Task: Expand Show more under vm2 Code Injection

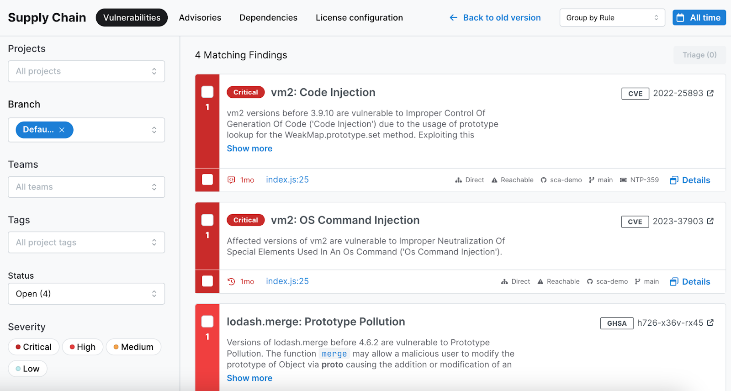Action: coord(249,148)
